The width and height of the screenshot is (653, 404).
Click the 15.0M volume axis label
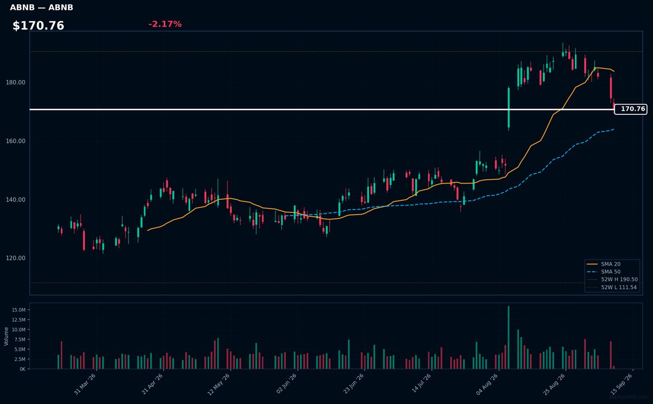pos(19,310)
